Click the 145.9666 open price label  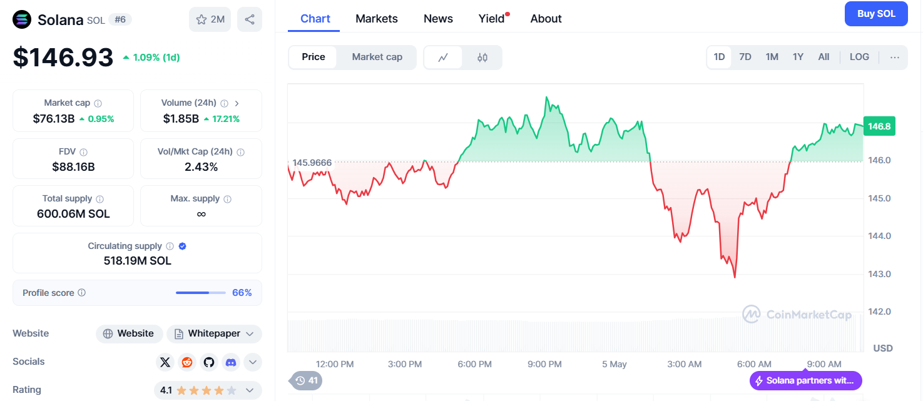(312, 163)
